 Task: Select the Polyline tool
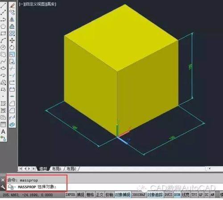coord(3,19)
